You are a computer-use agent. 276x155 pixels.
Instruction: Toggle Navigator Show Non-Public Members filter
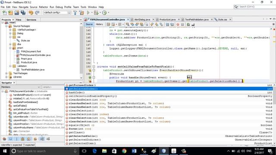point(22,139)
